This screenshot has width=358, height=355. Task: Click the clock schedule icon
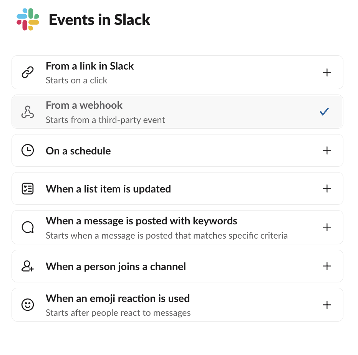pos(28,151)
